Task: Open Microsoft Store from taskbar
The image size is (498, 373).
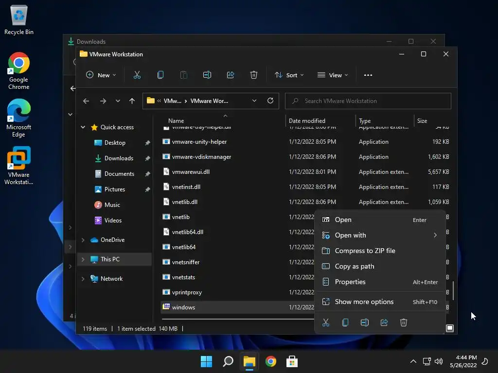Action: [292, 361]
